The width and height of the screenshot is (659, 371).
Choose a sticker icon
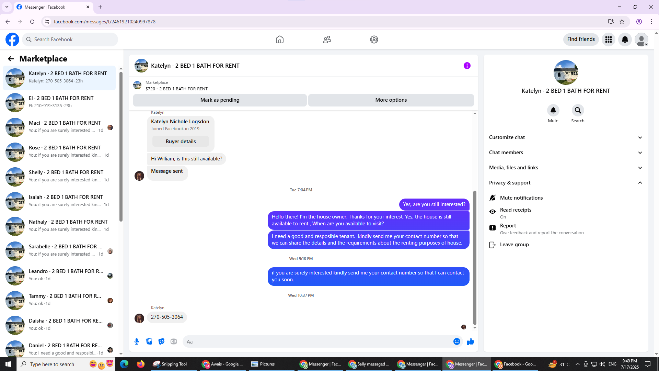pyautogui.click(x=161, y=341)
